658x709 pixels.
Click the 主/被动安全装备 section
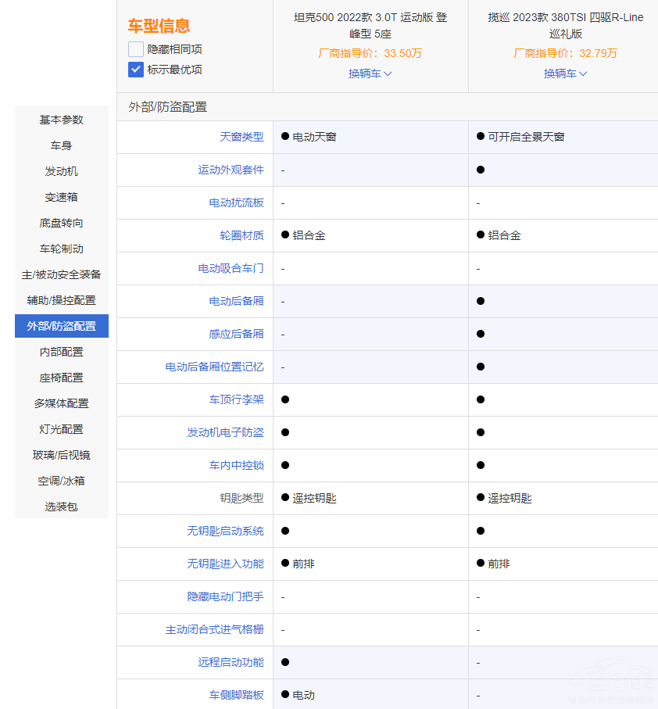pos(62,274)
